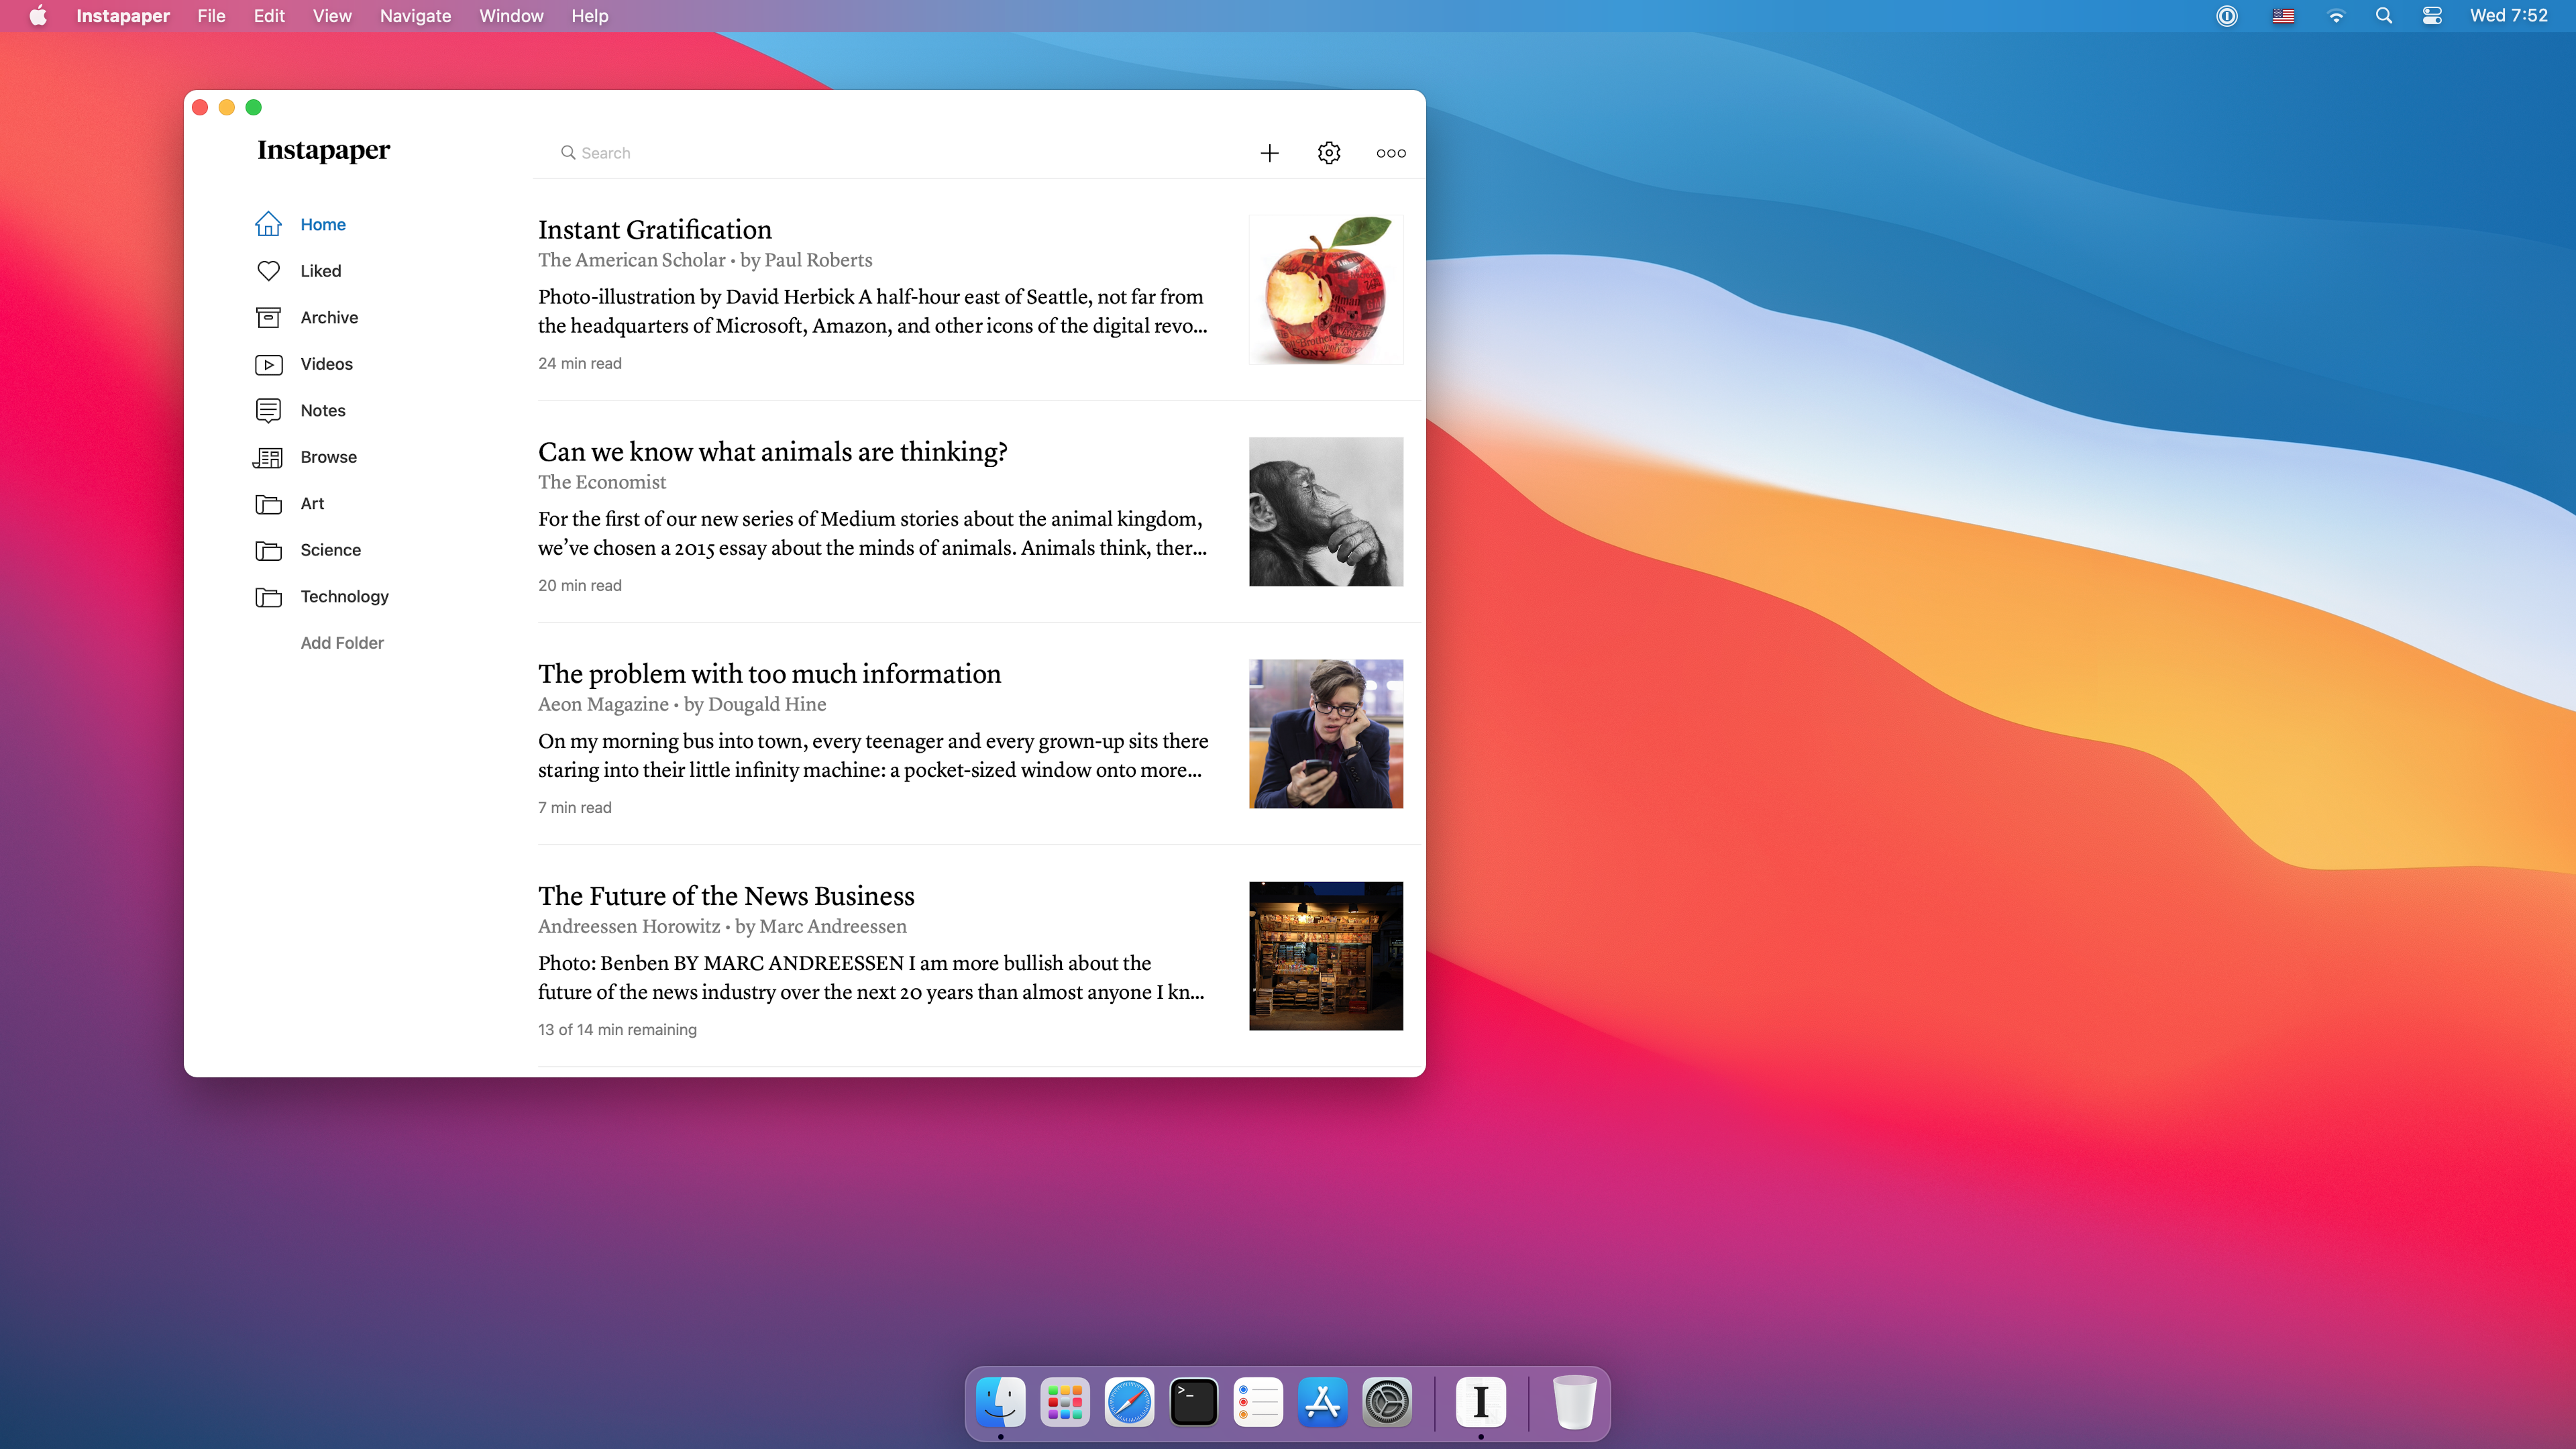
Task: Select the Liked heart icon in sidebar
Action: (268, 271)
